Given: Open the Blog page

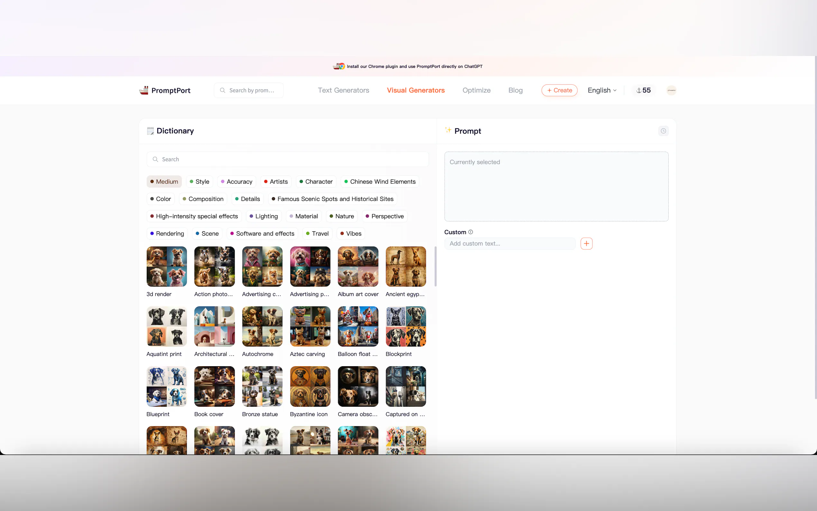Looking at the screenshot, I should [x=515, y=90].
